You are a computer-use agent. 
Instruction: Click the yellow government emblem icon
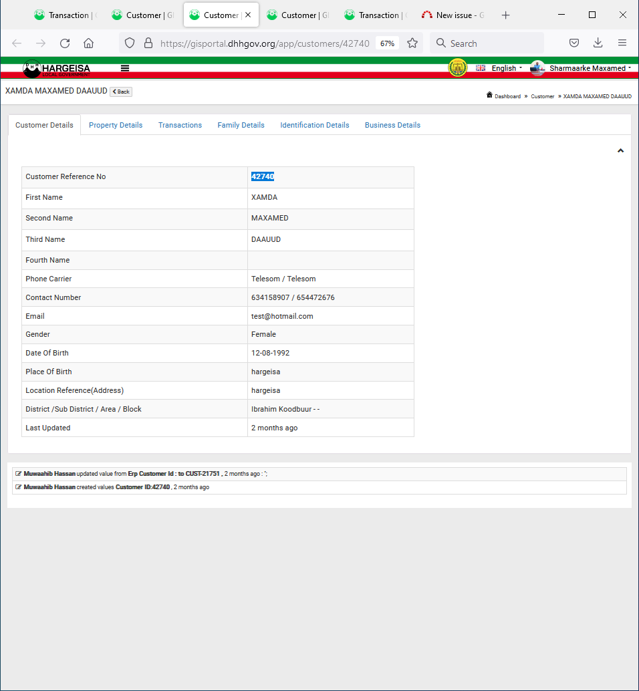(x=457, y=68)
